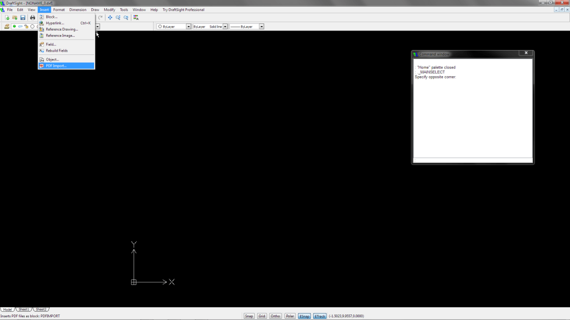
Task: Click the Print toolbar icon
Action: (32, 17)
